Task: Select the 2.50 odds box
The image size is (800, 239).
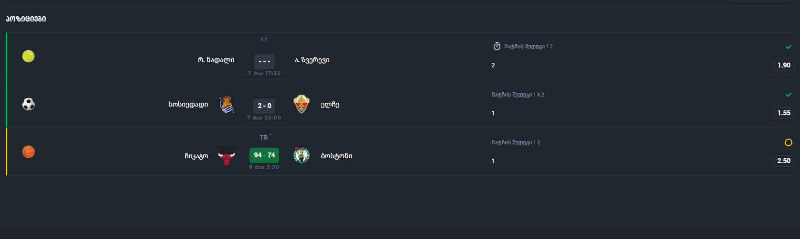Action: click(784, 161)
